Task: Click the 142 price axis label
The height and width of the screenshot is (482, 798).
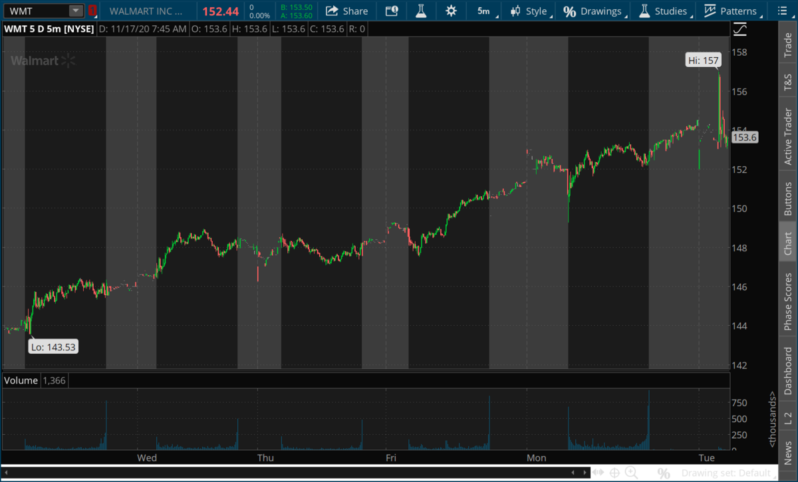Action: point(739,365)
